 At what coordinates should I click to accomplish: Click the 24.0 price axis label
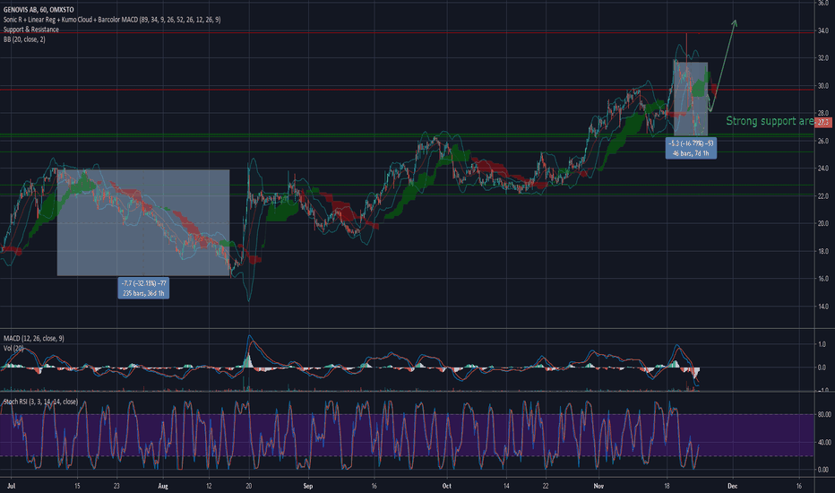[x=822, y=169]
